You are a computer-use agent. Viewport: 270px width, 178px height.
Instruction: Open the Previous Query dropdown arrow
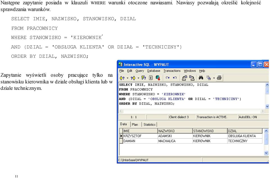point(128,78)
